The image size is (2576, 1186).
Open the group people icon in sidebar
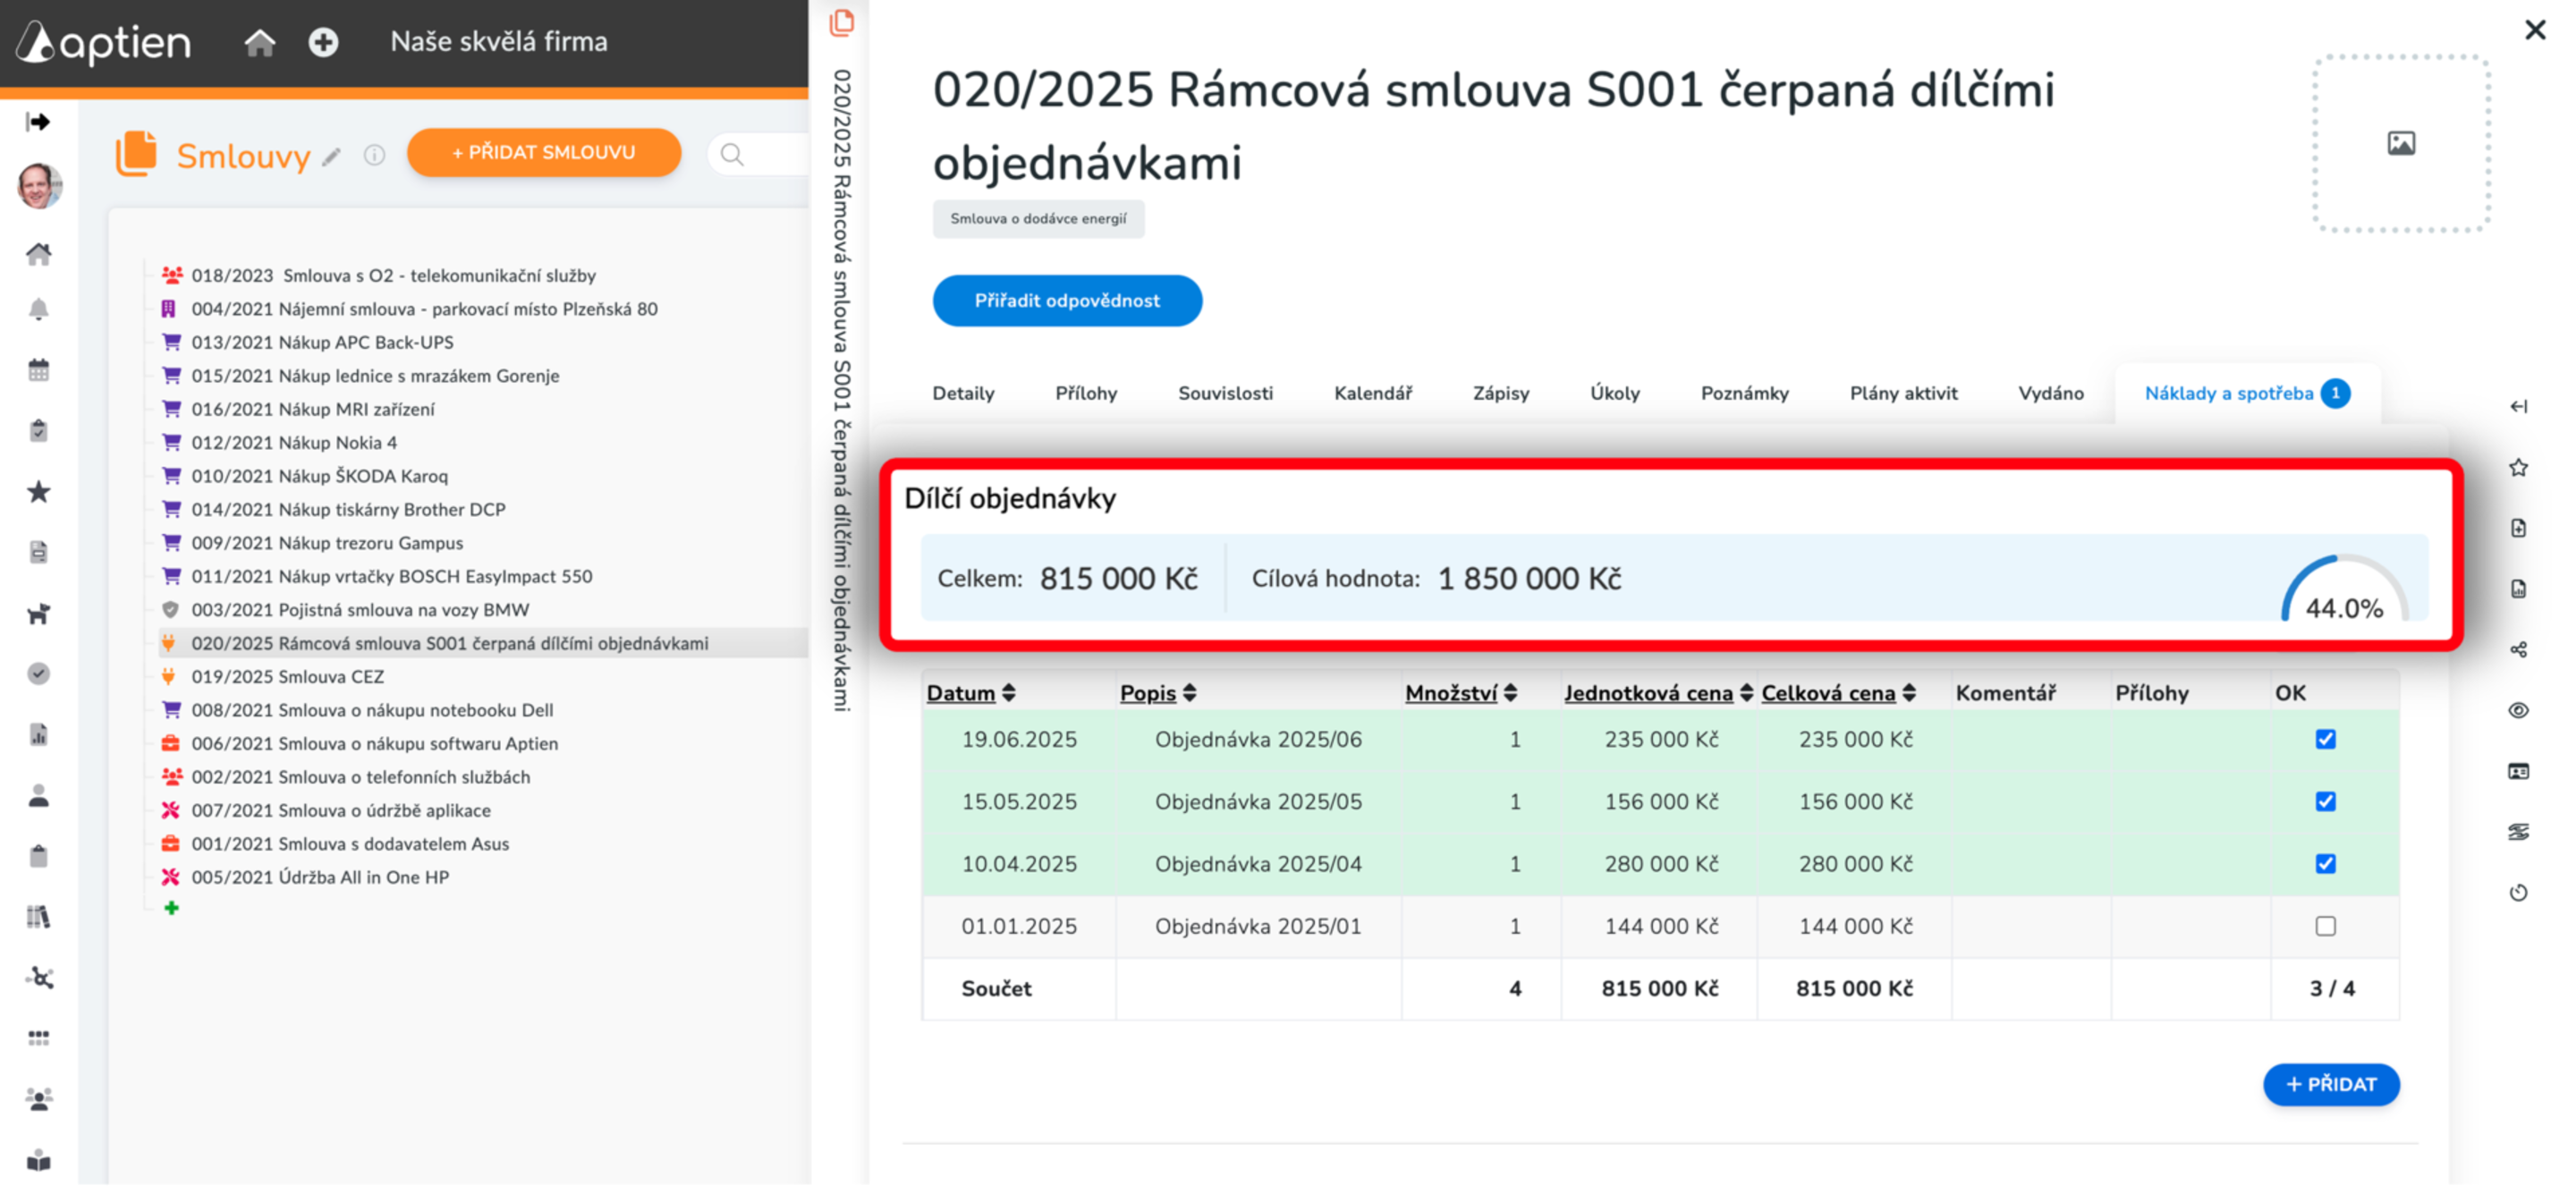[x=39, y=1099]
